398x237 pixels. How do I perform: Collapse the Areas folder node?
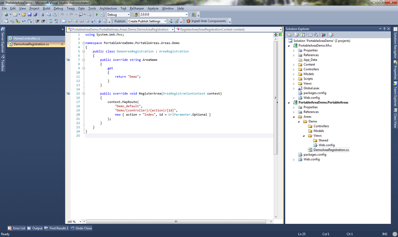294,117
